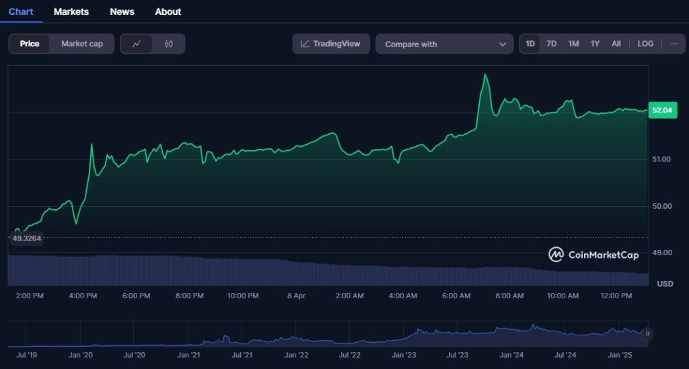Click Jan '25 on the range navigator
This screenshot has height=369, width=689.
[x=619, y=355]
